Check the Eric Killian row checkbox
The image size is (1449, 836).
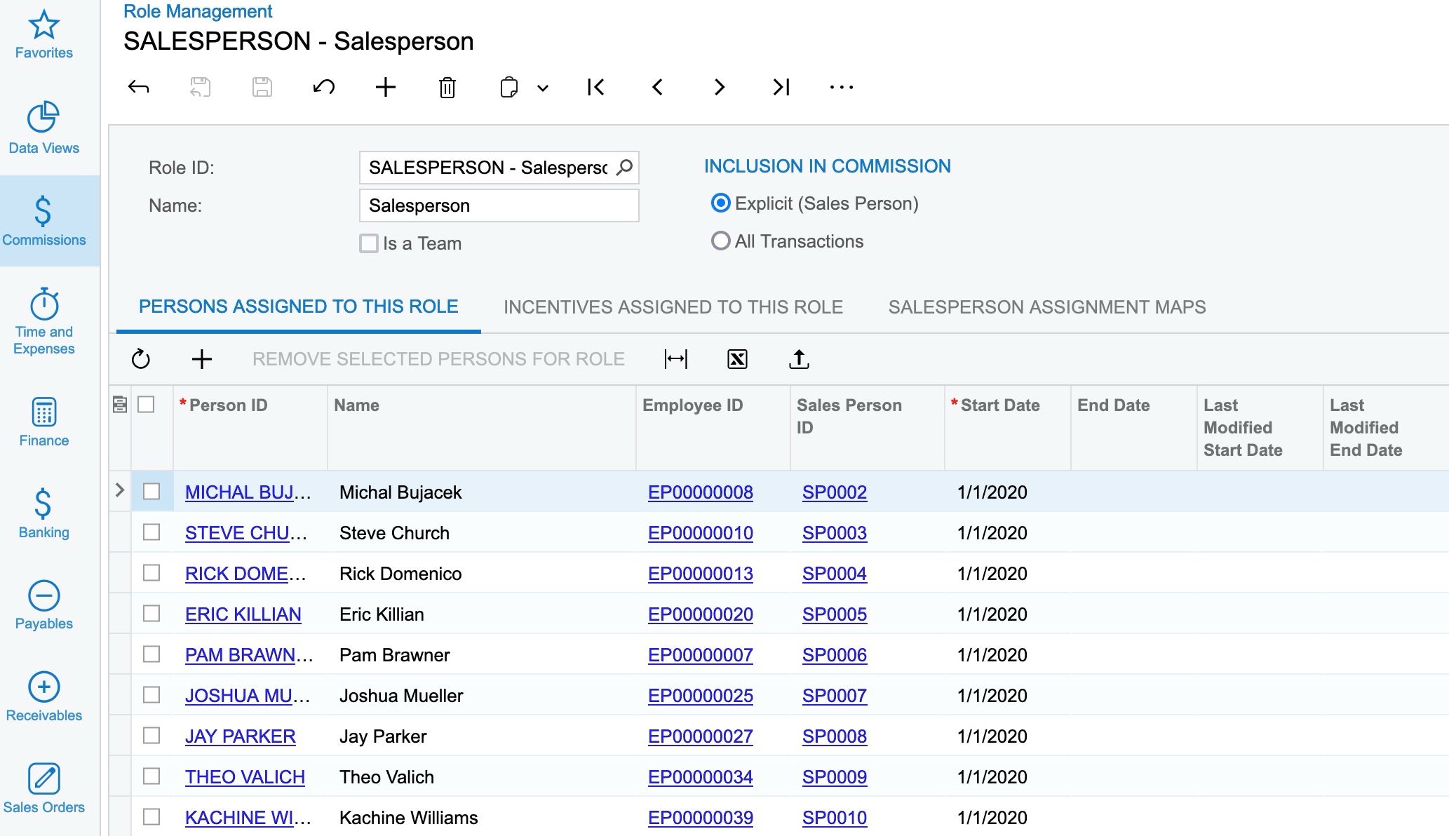point(151,614)
